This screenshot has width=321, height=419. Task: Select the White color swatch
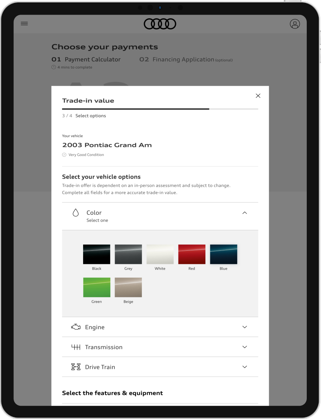[x=160, y=254]
